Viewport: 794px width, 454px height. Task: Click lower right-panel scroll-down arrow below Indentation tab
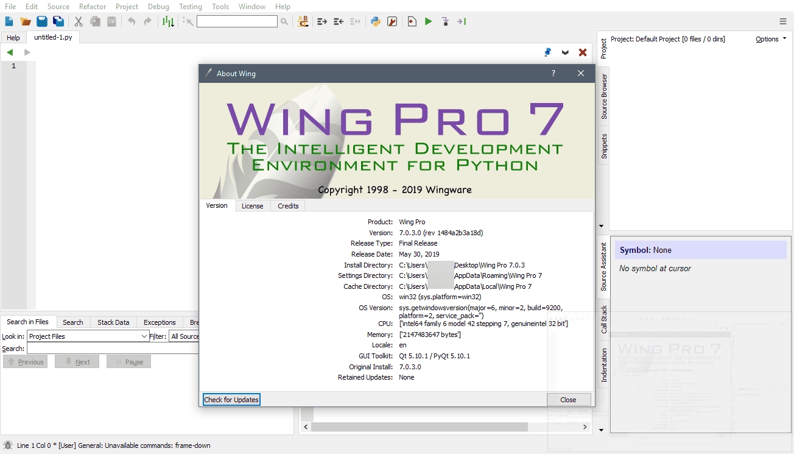tap(602, 430)
